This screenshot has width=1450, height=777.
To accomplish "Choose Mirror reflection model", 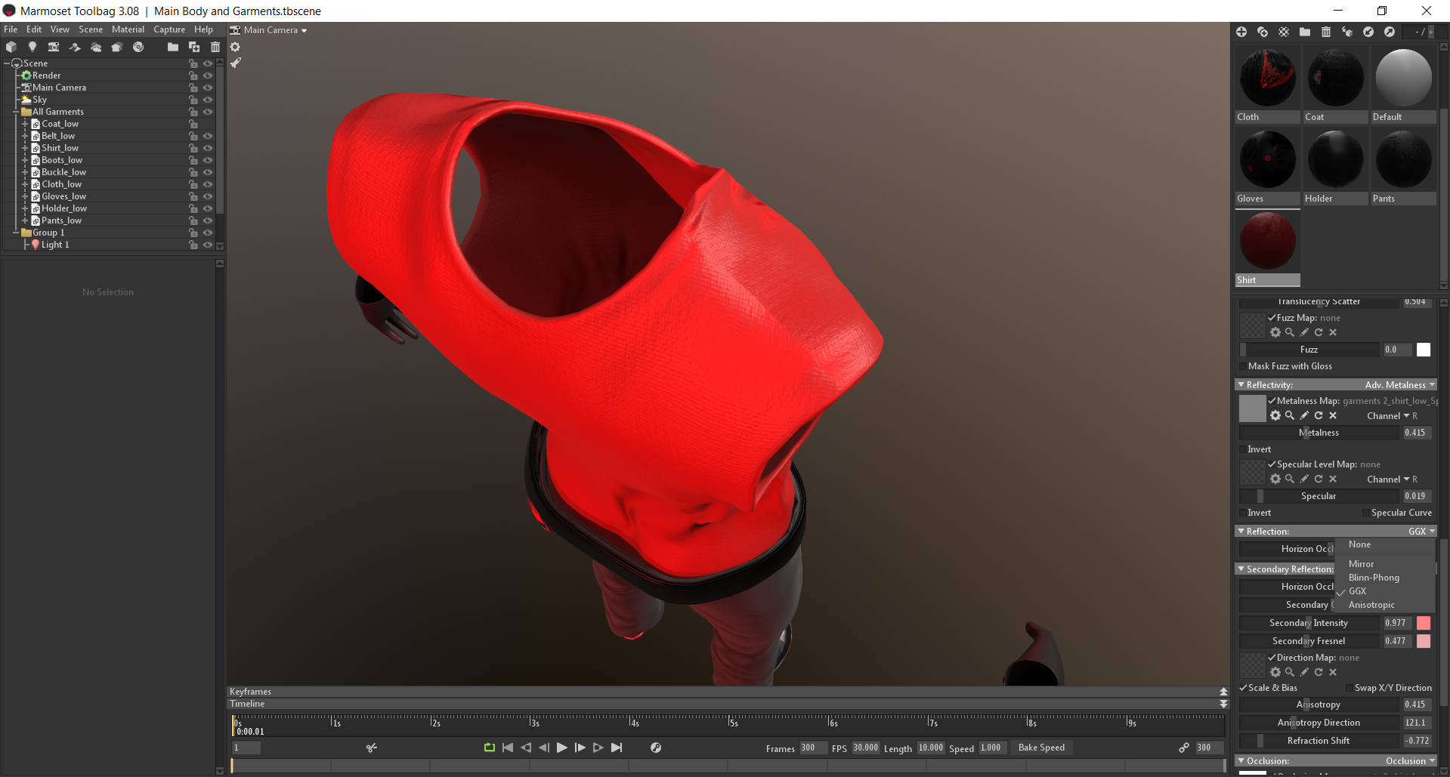I will point(1361,564).
